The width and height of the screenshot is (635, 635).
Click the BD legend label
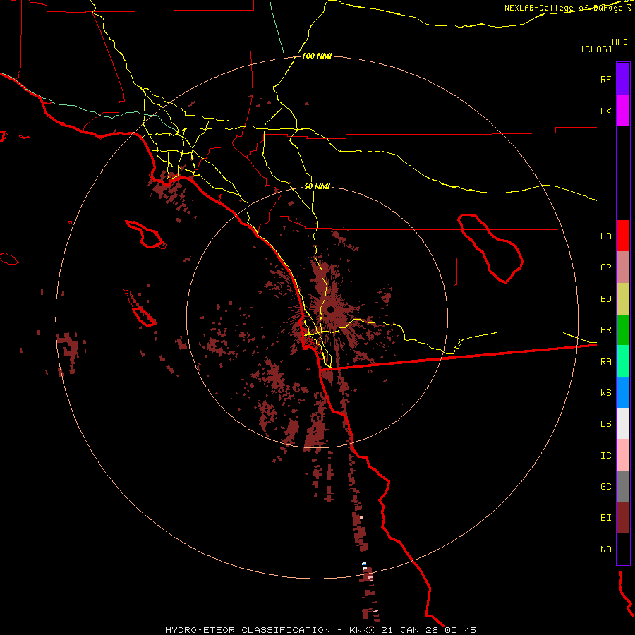[x=605, y=299]
